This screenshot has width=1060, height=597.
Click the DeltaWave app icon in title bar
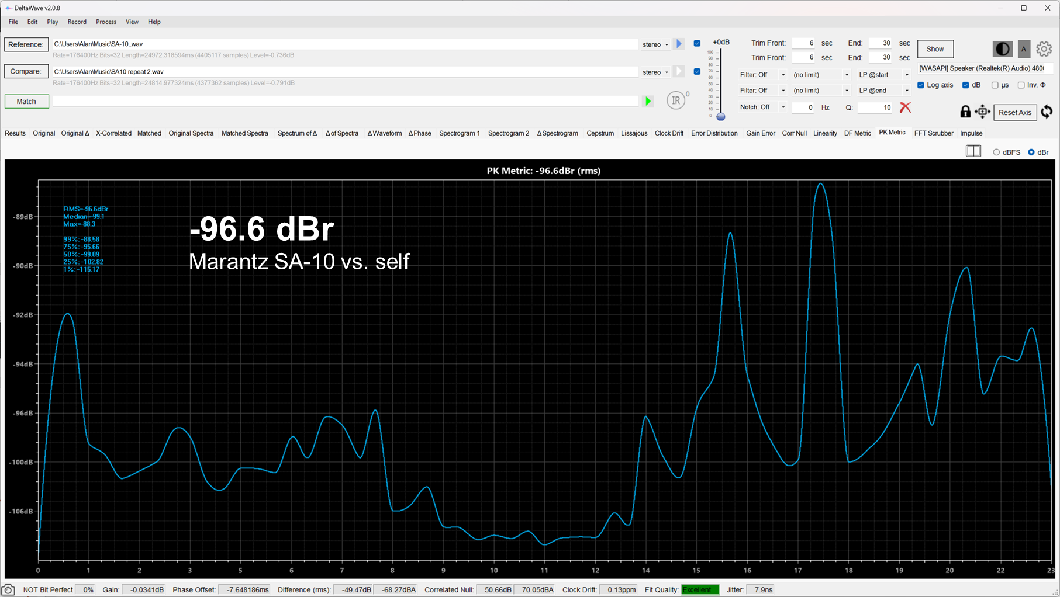[8, 8]
